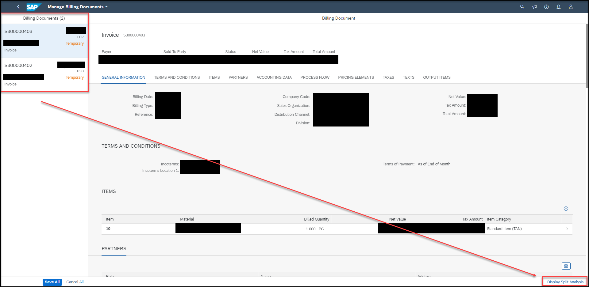Screen dimensions: 589x287
Task: Switch to Partners tab
Action: (x=238, y=77)
